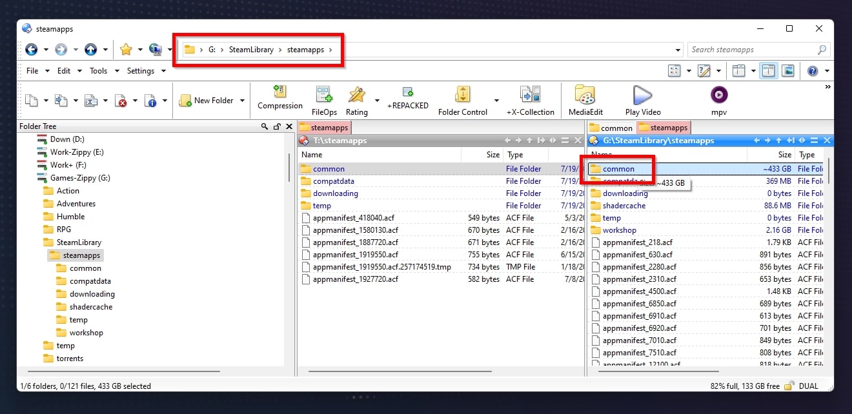This screenshot has width=852, height=414.
Task: Launch MediaEdit from the toolbar
Action: coord(585,101)
